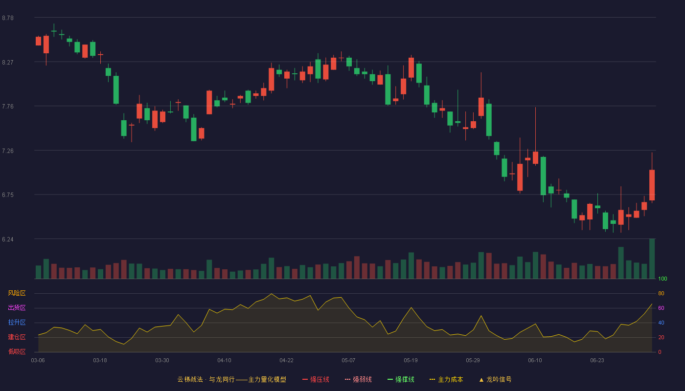Select the 拉升区 zone label
This screenshot has width=685, height=391.
tap(17, 323)
